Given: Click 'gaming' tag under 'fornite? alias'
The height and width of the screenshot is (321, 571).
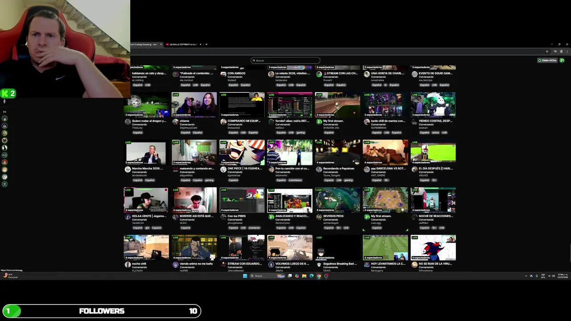Looking at the screenshot, I should point(300,132).
